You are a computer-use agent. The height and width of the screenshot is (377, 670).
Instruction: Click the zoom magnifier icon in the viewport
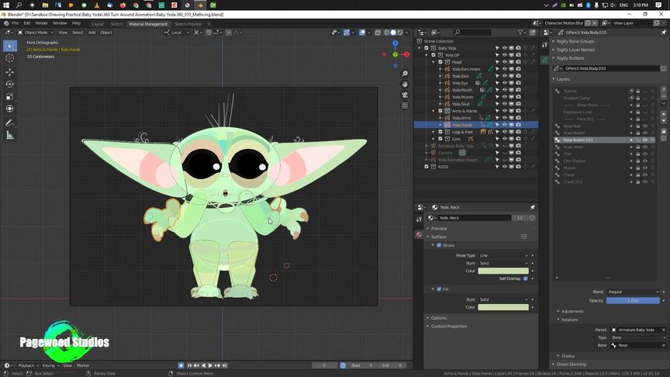pos(405,74)
